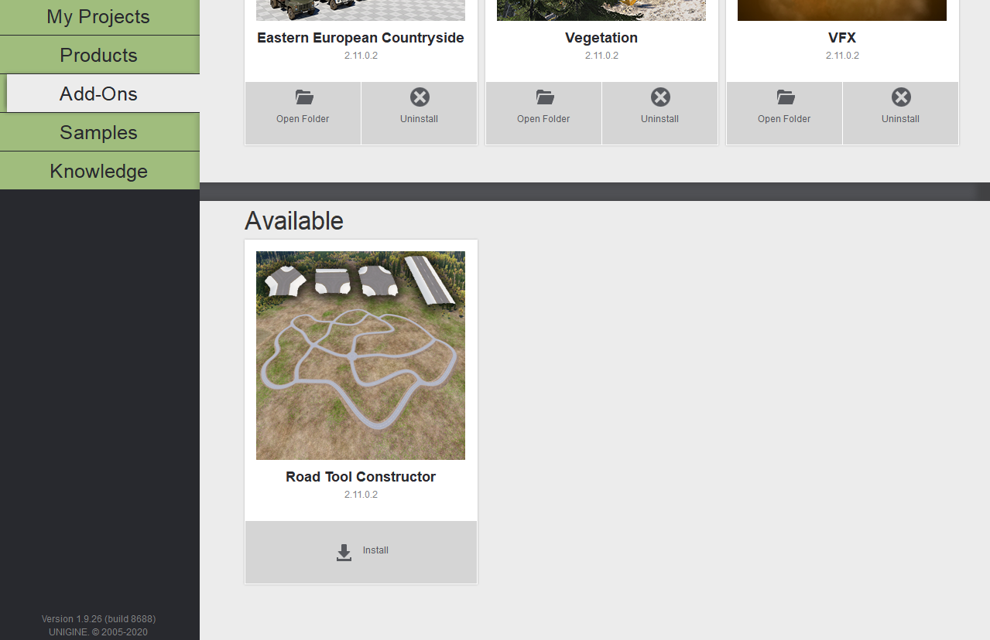
Task: Click the VFX title label
Action: tap(842, 38)
